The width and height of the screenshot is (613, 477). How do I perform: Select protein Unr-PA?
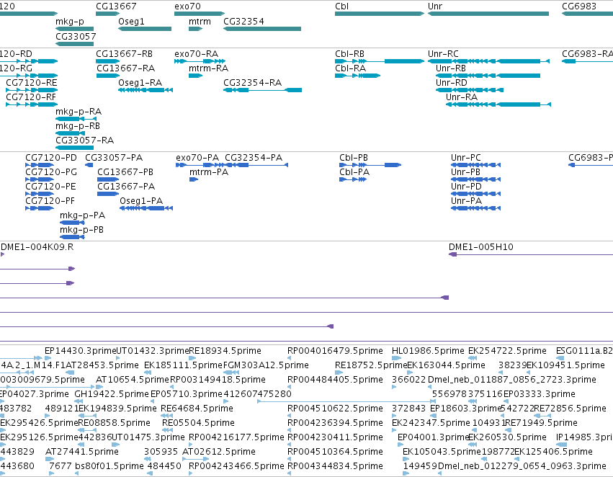click(x=466, y=201)
